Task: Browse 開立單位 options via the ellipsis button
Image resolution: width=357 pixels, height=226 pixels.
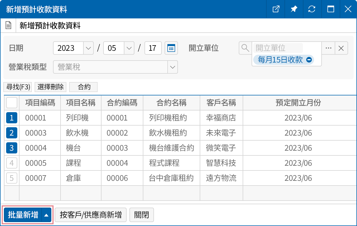Action: 328,48
